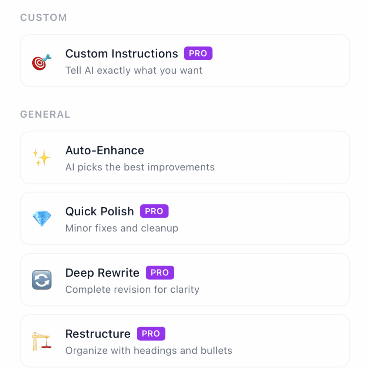Click the PRO badge next to Deep Rewrite
The image size is (370, 370).
pos(160,273)
